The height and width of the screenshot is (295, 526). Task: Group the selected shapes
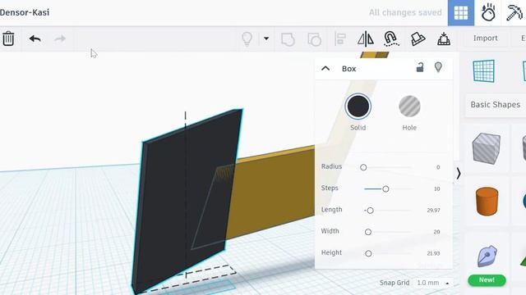pos(288,39)
